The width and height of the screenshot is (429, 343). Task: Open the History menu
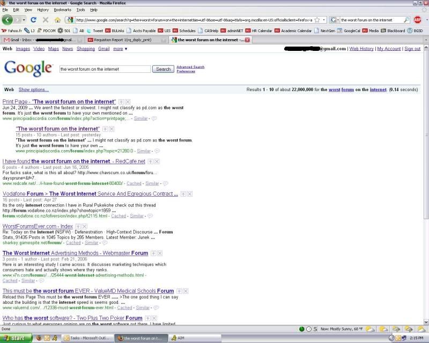43,10
